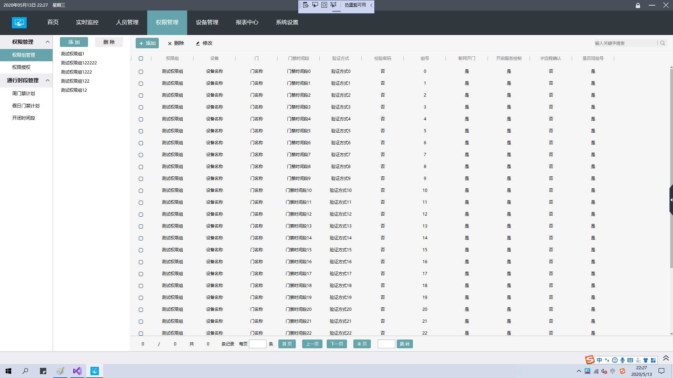Check the row with 门禁时间段8
This screenshot has height=378, width=673.
pos(141,167)
